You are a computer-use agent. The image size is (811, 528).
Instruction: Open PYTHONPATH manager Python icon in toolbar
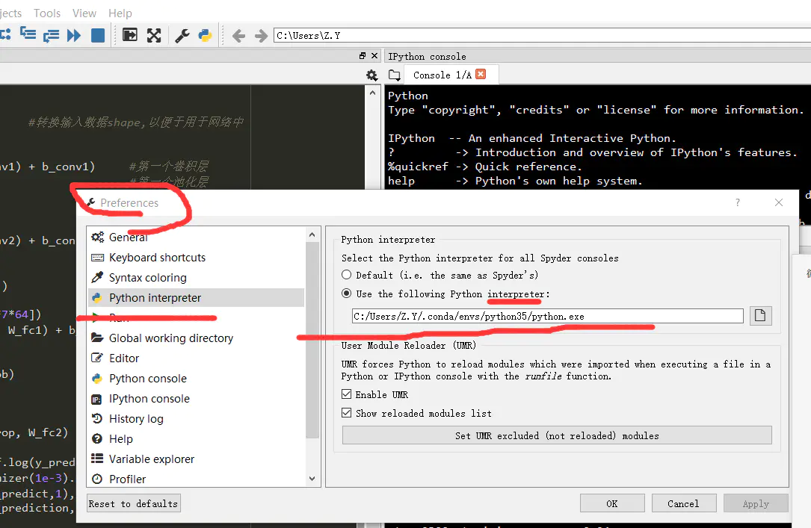point(204,35)
